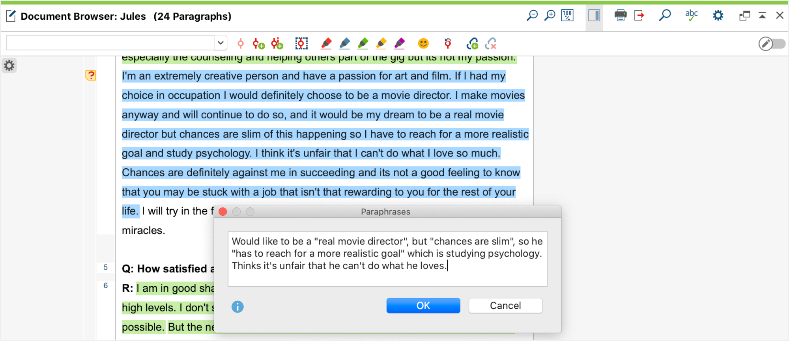
Task: Click inside the paraphrase text box
Action: point(387,259)
